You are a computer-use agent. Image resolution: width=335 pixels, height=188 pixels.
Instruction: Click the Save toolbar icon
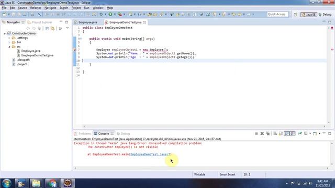click(13, 14)
